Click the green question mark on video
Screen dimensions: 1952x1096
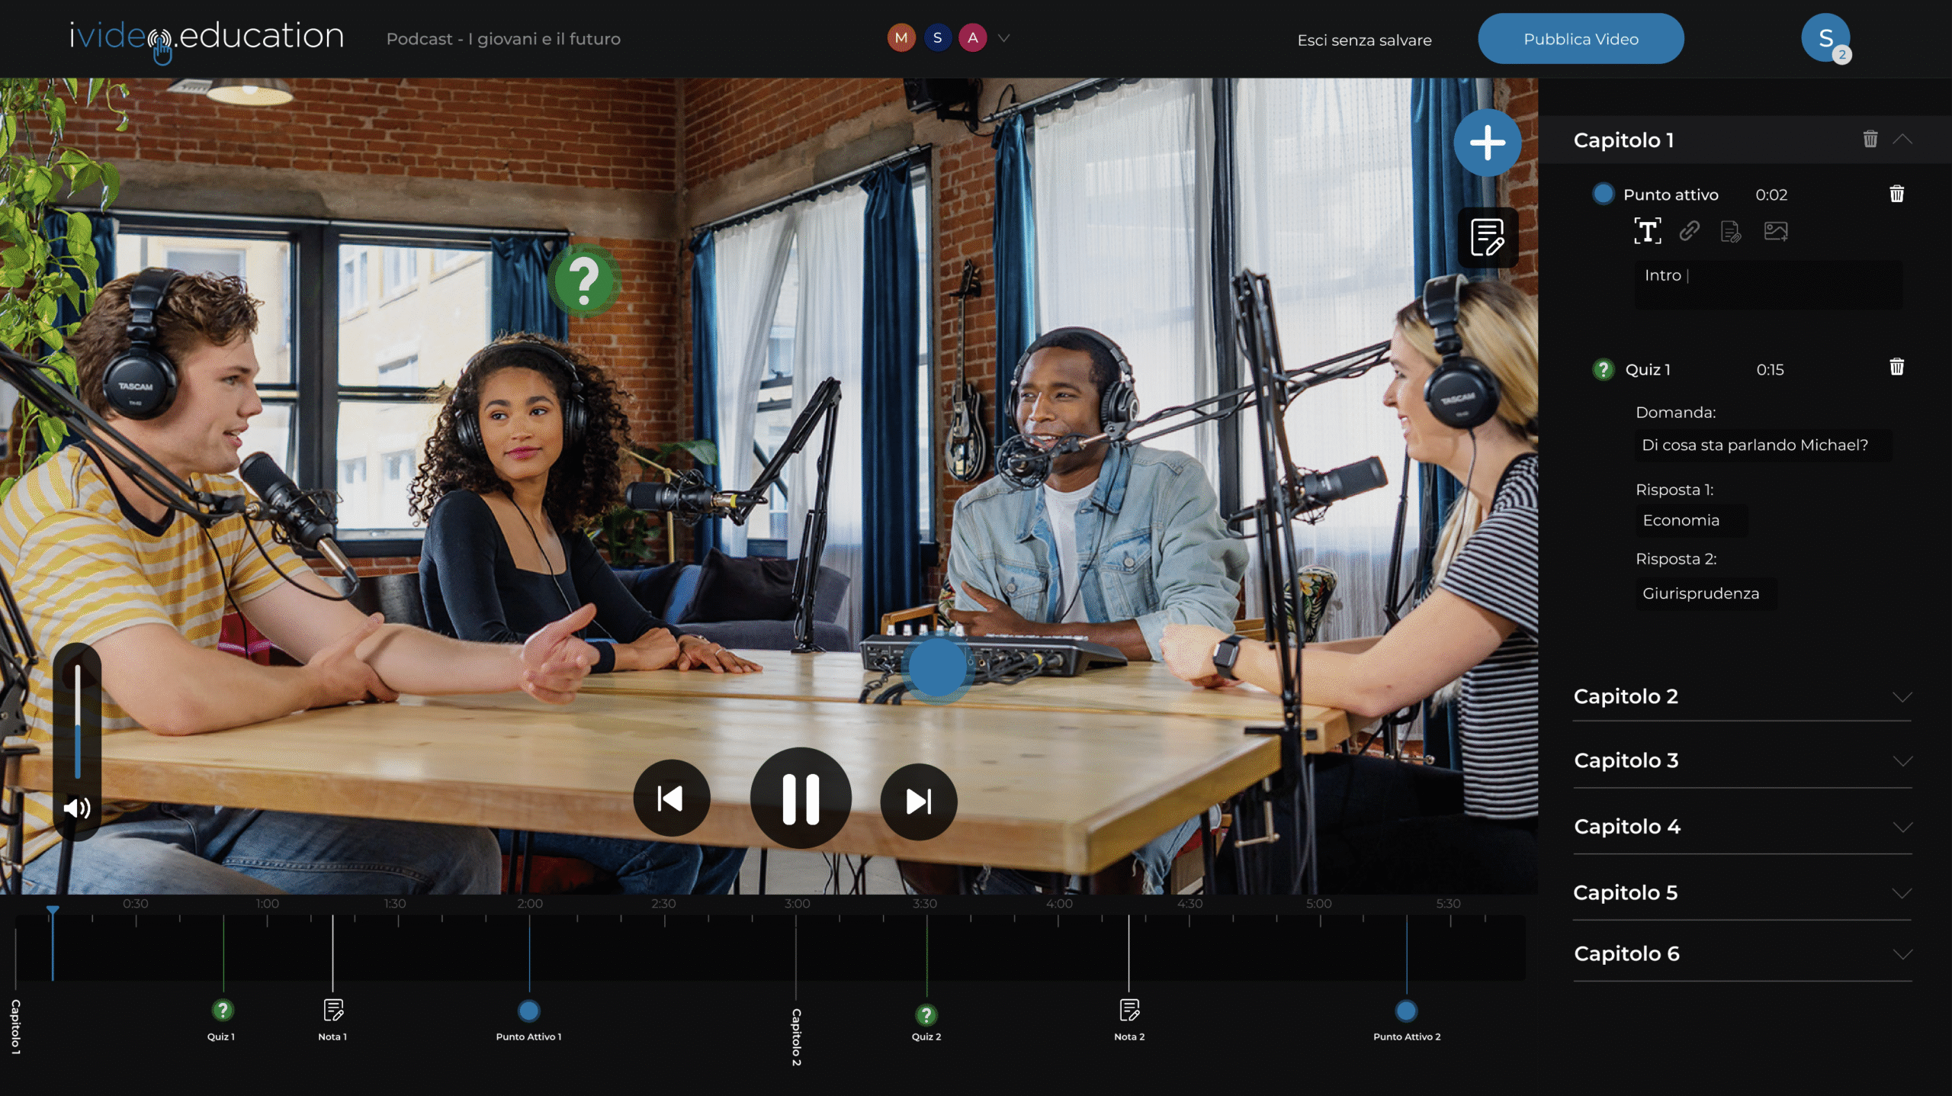tap(584, 281)
